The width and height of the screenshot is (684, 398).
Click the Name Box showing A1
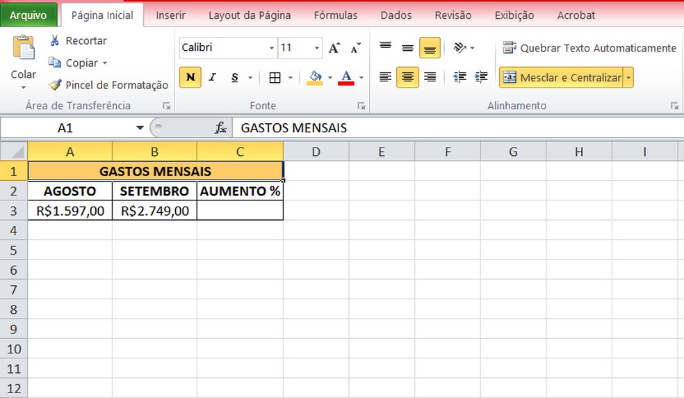click(65, 128)
